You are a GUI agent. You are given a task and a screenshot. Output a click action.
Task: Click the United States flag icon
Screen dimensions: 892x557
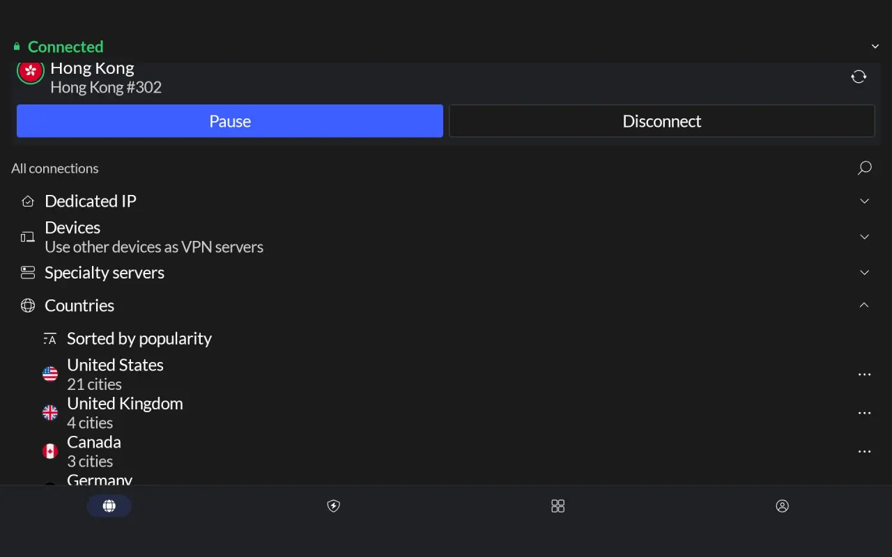point(50,374)
